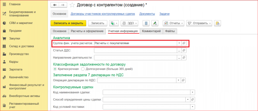Click Финансовый результат и контроллинг chart icon
258x111 pixels.
click(x=5, y=87)
